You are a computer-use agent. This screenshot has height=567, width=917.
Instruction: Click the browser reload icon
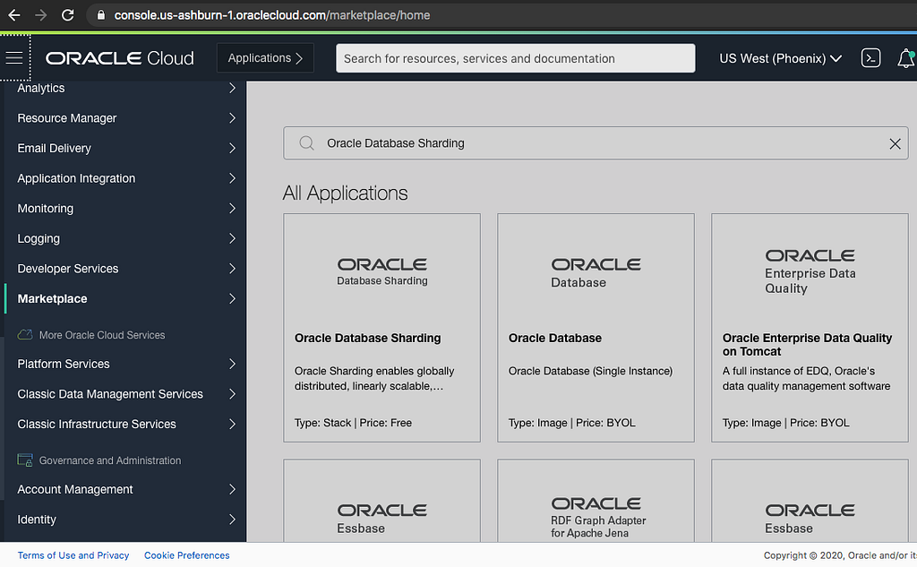[x=67, y=15]
